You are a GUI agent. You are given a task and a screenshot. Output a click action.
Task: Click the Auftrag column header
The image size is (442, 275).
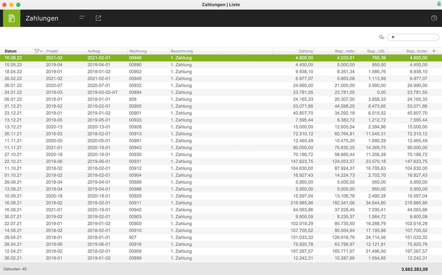pyautogui.click(x=94, y=51)
